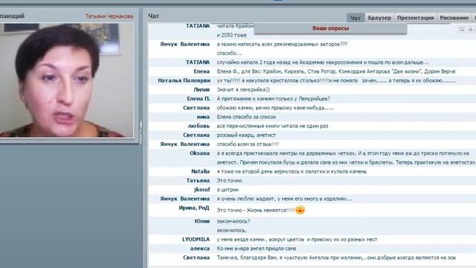Select chat user Oksana
This screenshot has height=268, width=476.
tap(199, 153)
